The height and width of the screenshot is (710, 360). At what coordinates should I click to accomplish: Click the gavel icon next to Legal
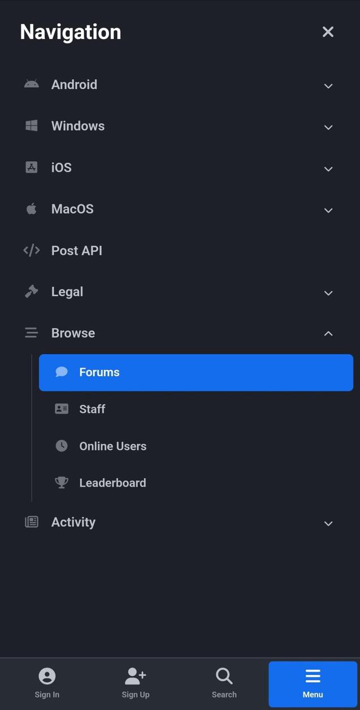(x=31, y=291)
